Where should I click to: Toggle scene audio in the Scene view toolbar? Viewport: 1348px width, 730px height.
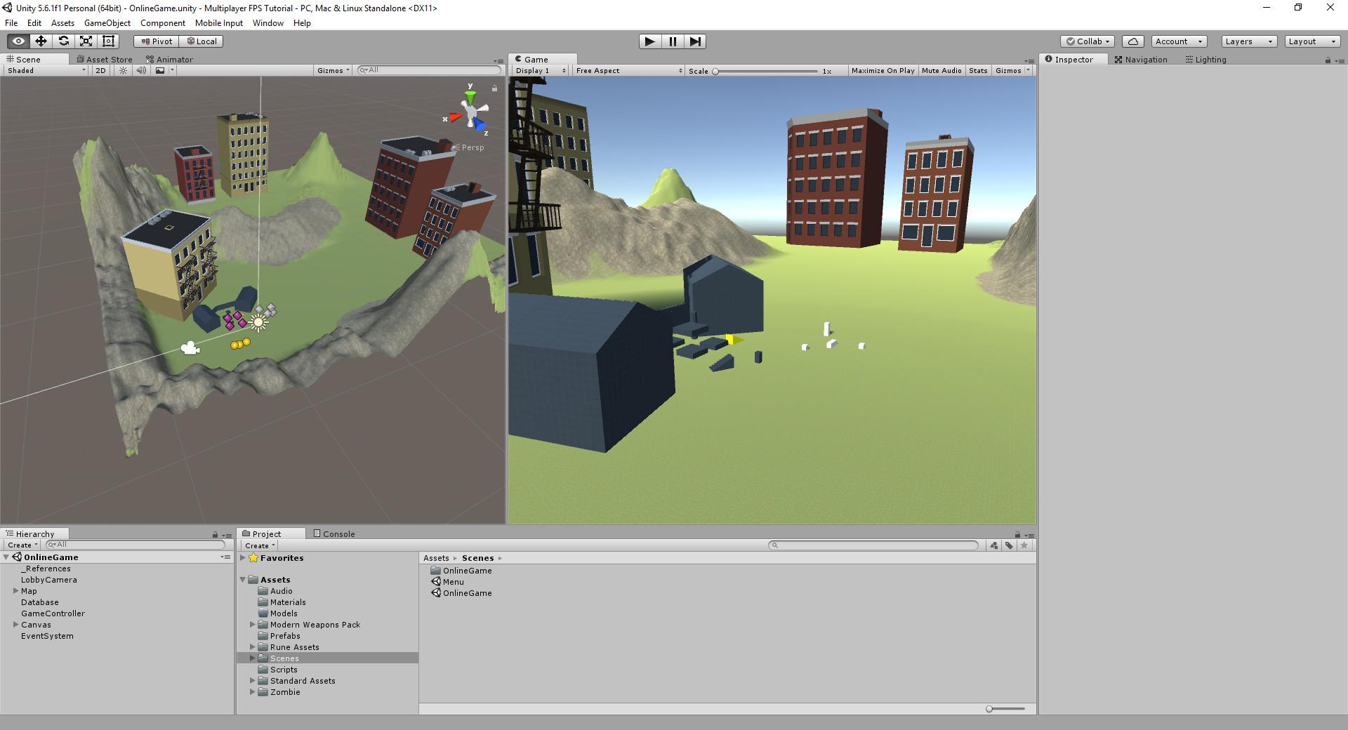coord(142,70)
